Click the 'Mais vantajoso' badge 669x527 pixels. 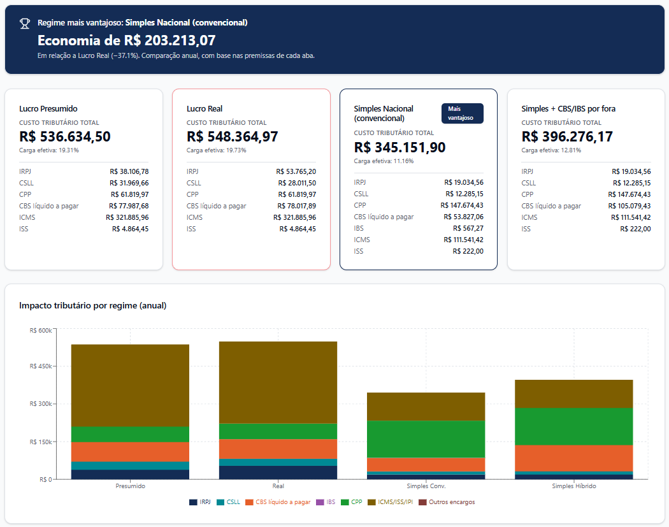tap(462, 113)
